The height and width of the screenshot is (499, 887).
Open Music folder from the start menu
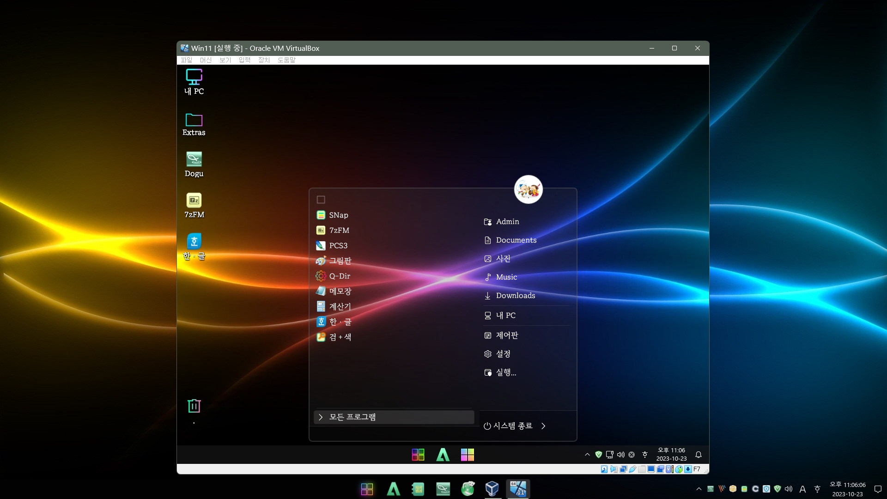501,277
